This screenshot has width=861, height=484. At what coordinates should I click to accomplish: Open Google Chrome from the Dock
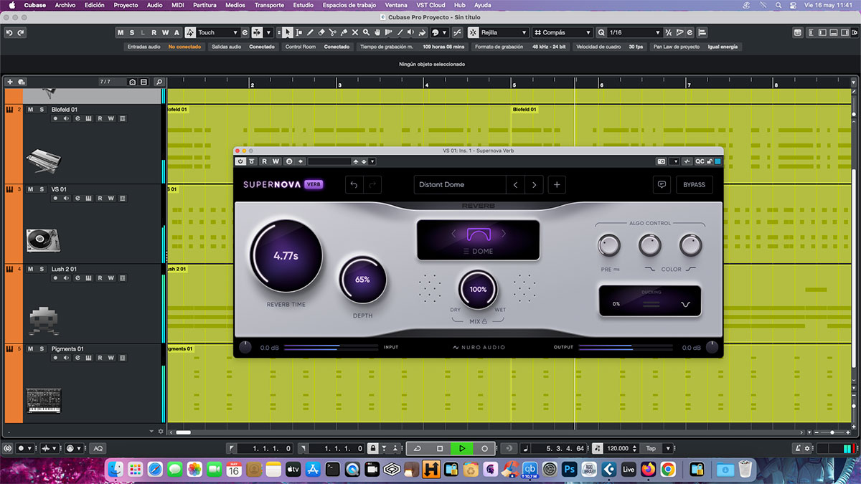coord(668,470)
